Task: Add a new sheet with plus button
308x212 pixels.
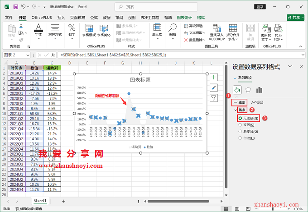Action: pos(63,201)
